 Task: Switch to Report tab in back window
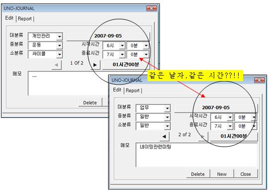tap(25, 18)
